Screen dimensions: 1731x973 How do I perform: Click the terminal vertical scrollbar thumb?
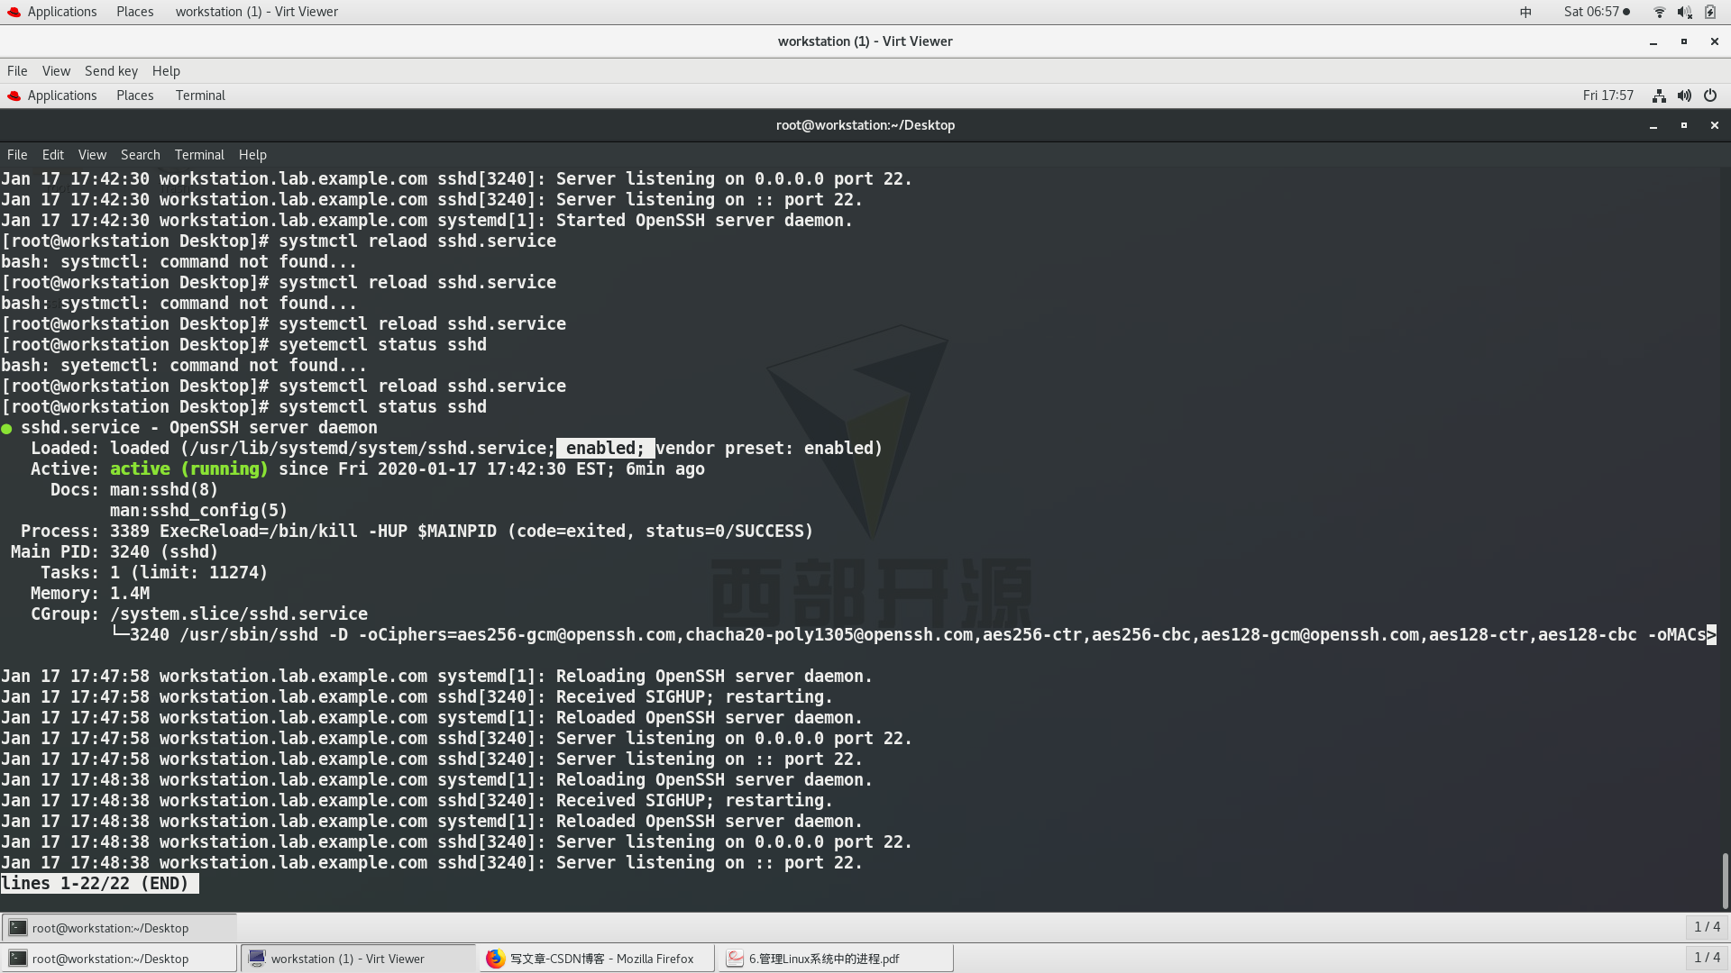click(x=1725, y=879)
